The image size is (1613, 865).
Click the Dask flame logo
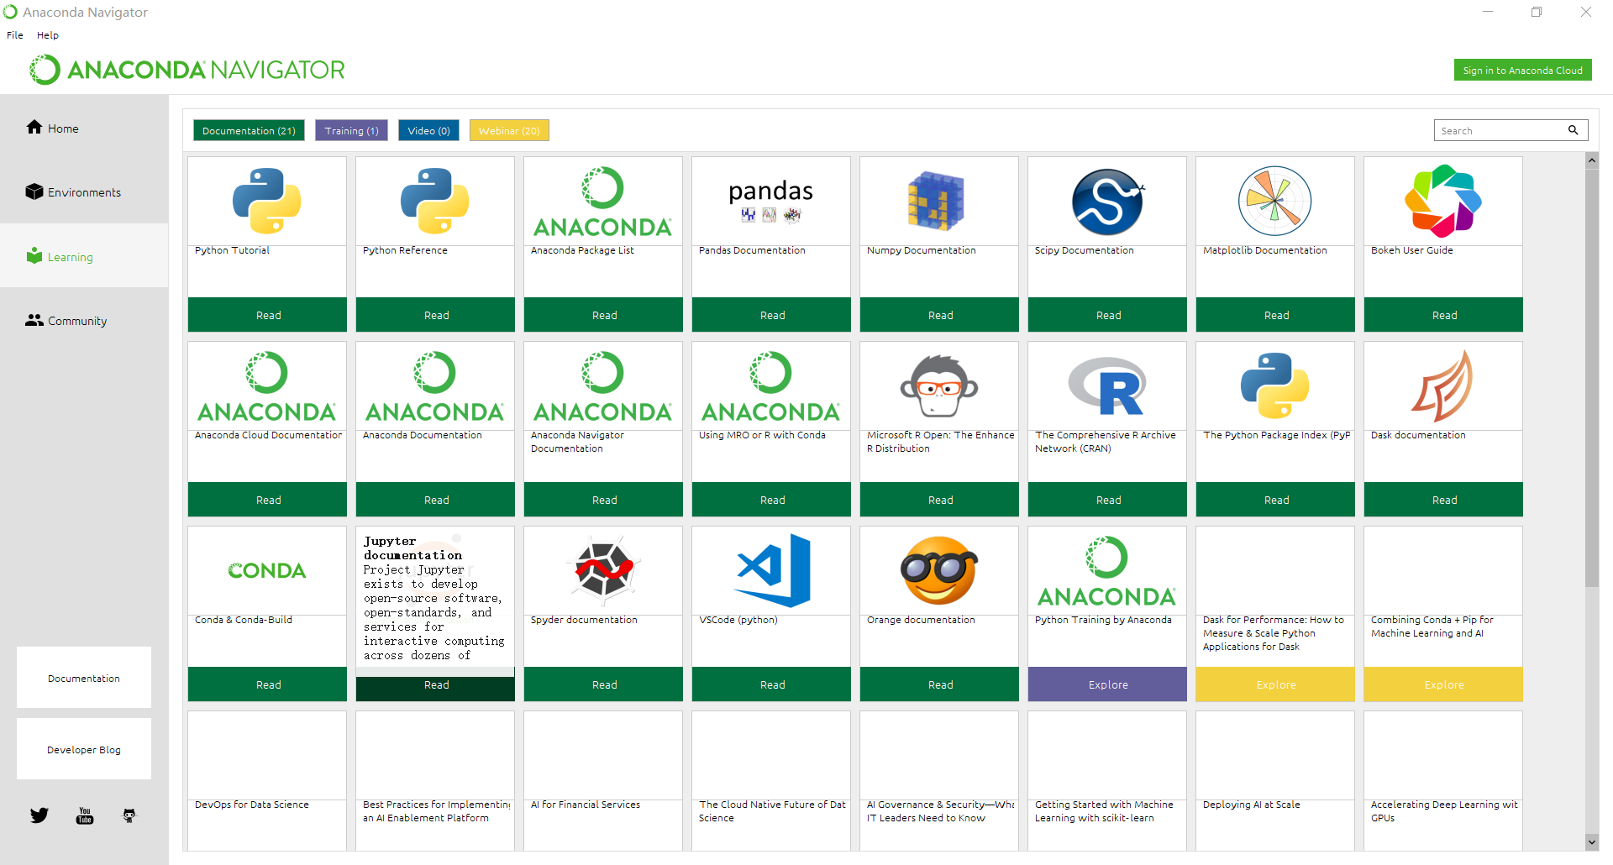point(1442,386)
